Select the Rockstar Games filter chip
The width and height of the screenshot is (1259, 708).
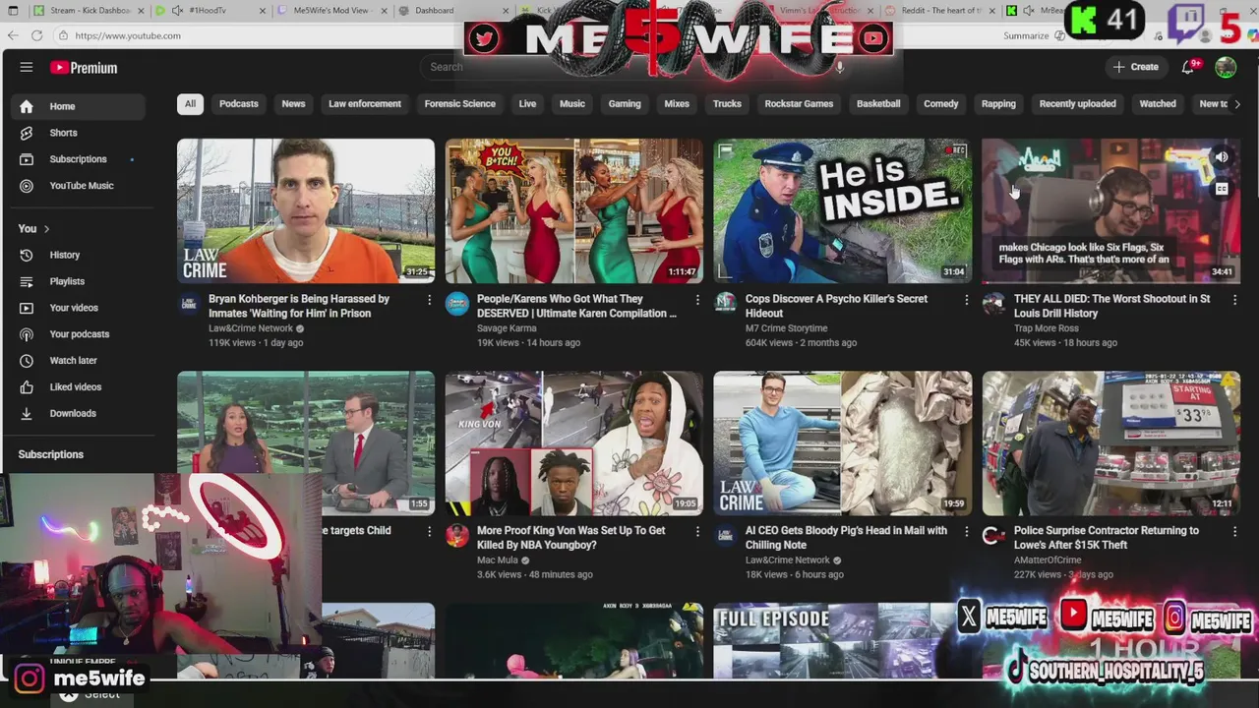[799, 104]
